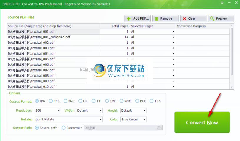Click the file list scroll down arrow

(x=232, y=87)
